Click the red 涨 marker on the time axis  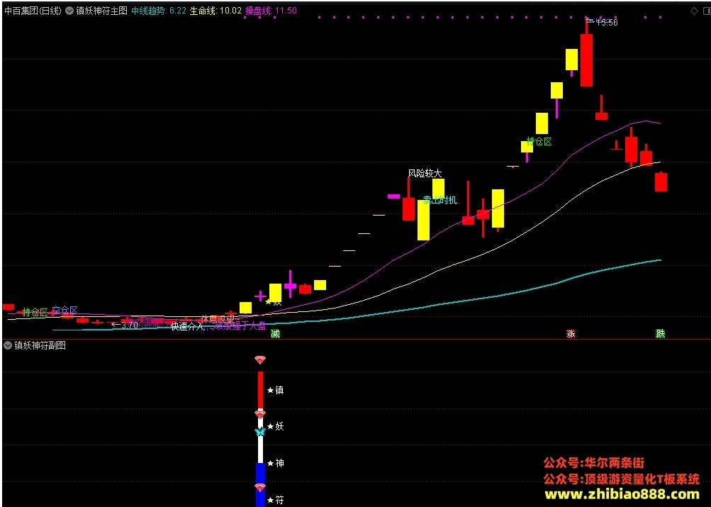571,334
